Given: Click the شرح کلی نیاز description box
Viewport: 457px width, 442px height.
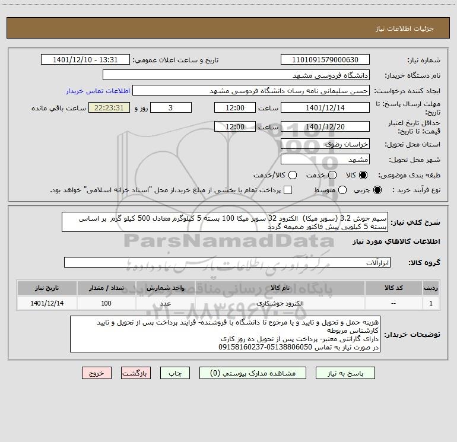Looking at the screenshot, I should pos(225,222).
